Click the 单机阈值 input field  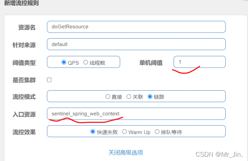click(x=199, y=62)
